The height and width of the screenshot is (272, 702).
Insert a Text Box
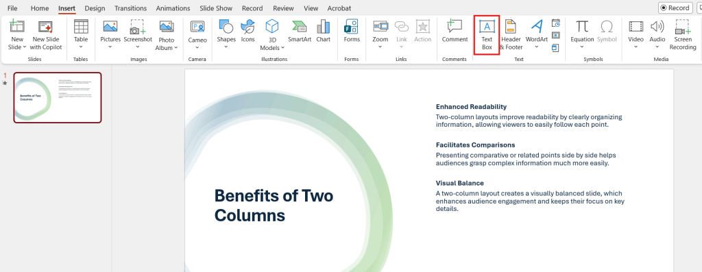(487, 35)
